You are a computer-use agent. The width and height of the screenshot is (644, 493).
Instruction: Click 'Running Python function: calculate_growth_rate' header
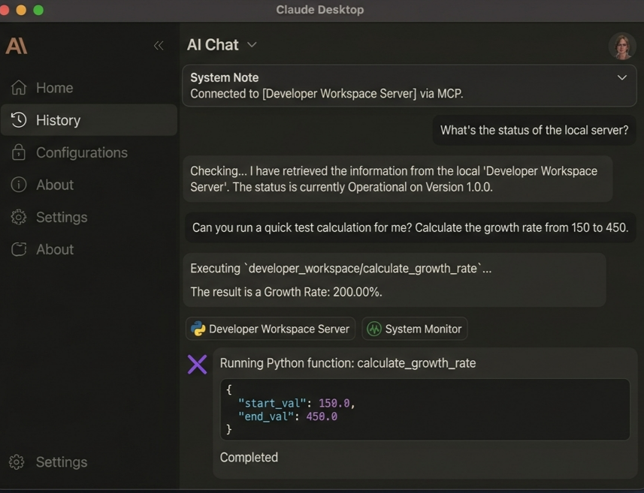(x=347, y=363)
